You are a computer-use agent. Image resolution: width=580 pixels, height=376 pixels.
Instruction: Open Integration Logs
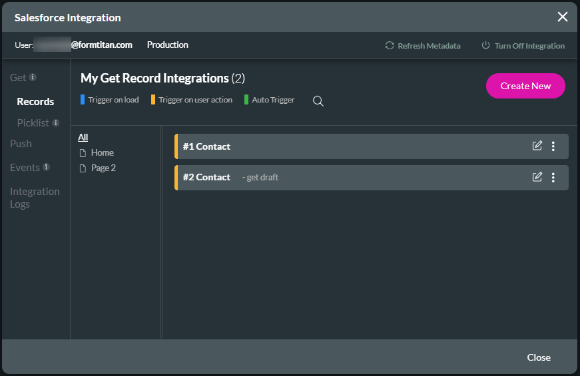[35, 198]
